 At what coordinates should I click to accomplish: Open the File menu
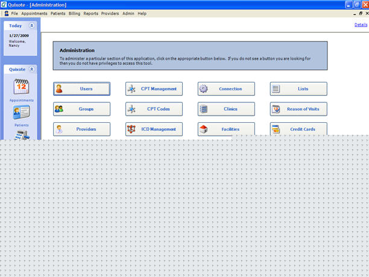[14, 14]
